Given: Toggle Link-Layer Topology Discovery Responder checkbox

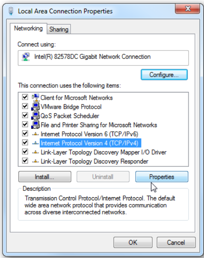Looking at the screenshot, I should click(x=25, y=160).
